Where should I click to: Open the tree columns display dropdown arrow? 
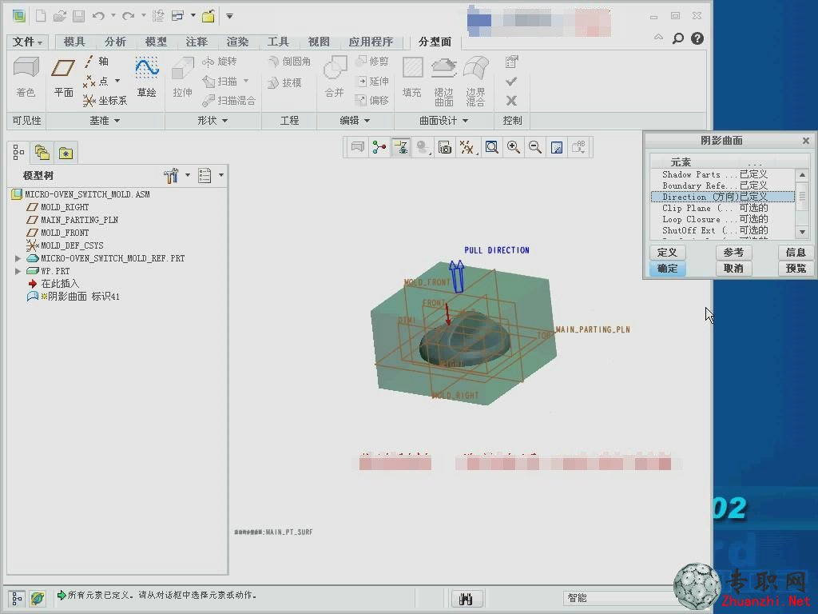point(221,175)
